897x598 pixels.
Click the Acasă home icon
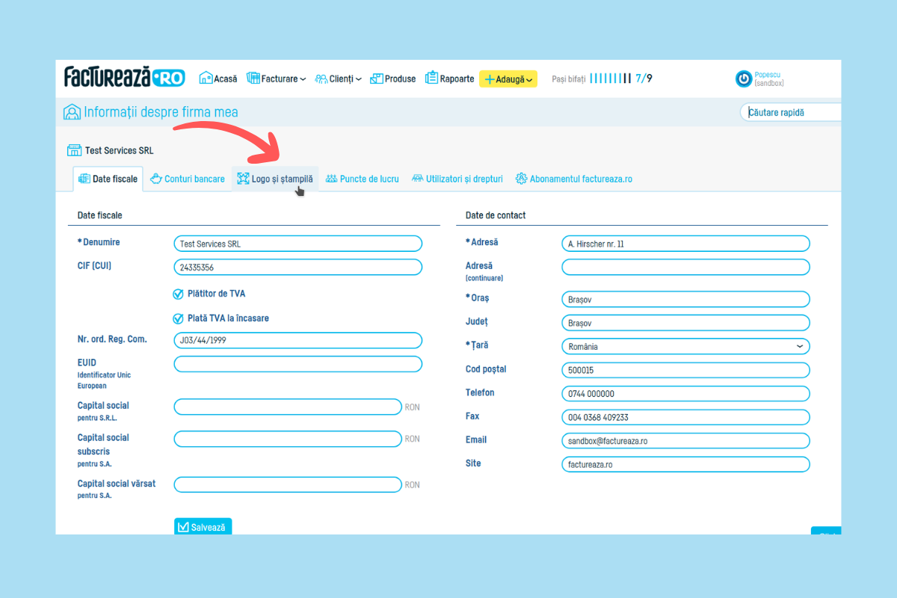pos(206,78)
